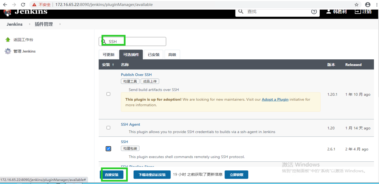379x184 pixels.
Task: Click the magnifier in Jenkins header search
Action: tap(241, 12)
